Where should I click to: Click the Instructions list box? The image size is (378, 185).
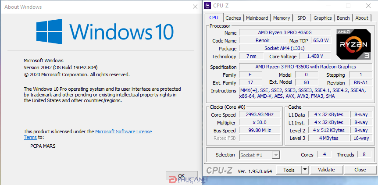[306, 93]
